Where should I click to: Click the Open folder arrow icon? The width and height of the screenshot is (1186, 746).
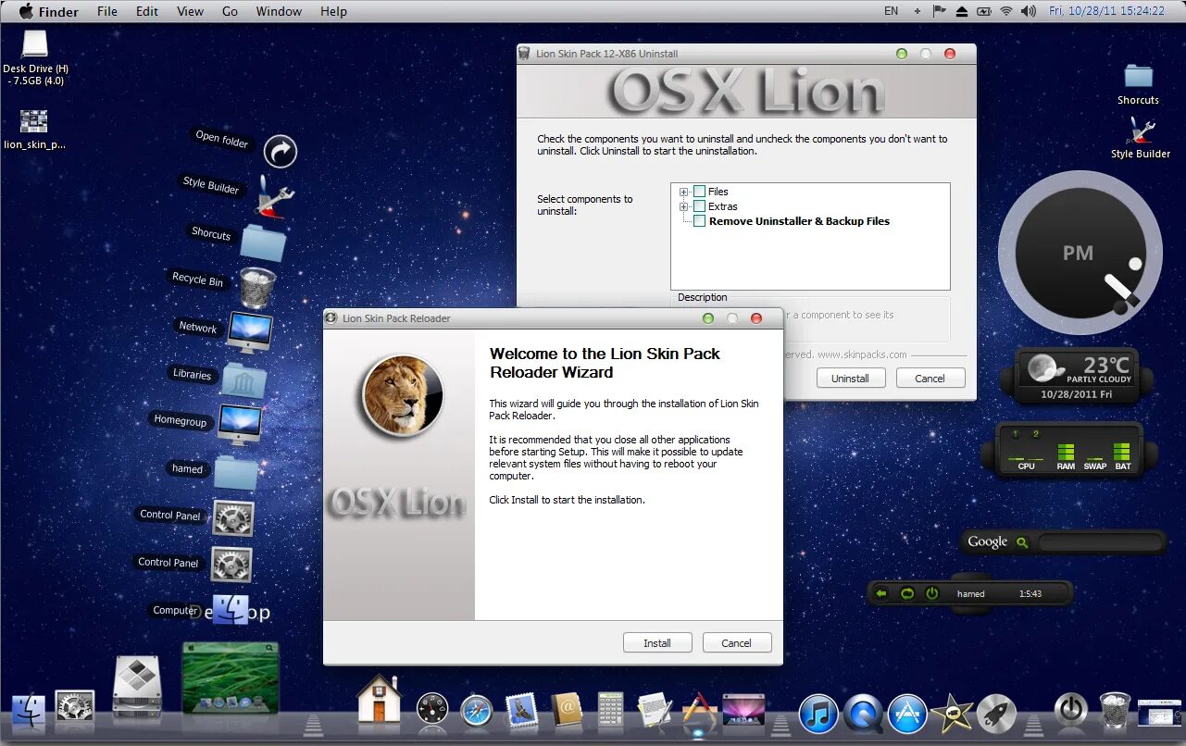pyautogui.click(x=280, y=151)
